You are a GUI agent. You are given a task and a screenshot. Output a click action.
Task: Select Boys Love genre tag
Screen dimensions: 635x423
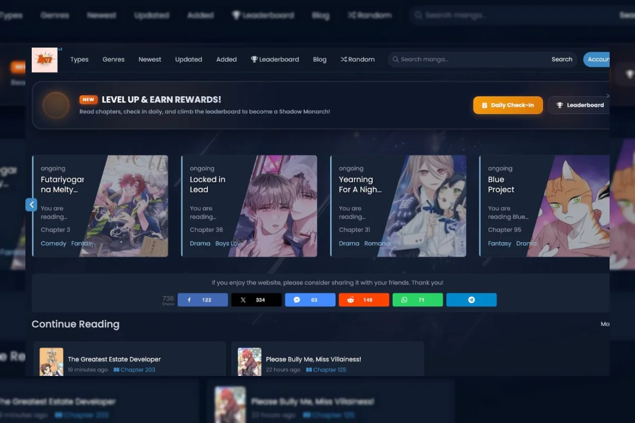click(229, 244)
